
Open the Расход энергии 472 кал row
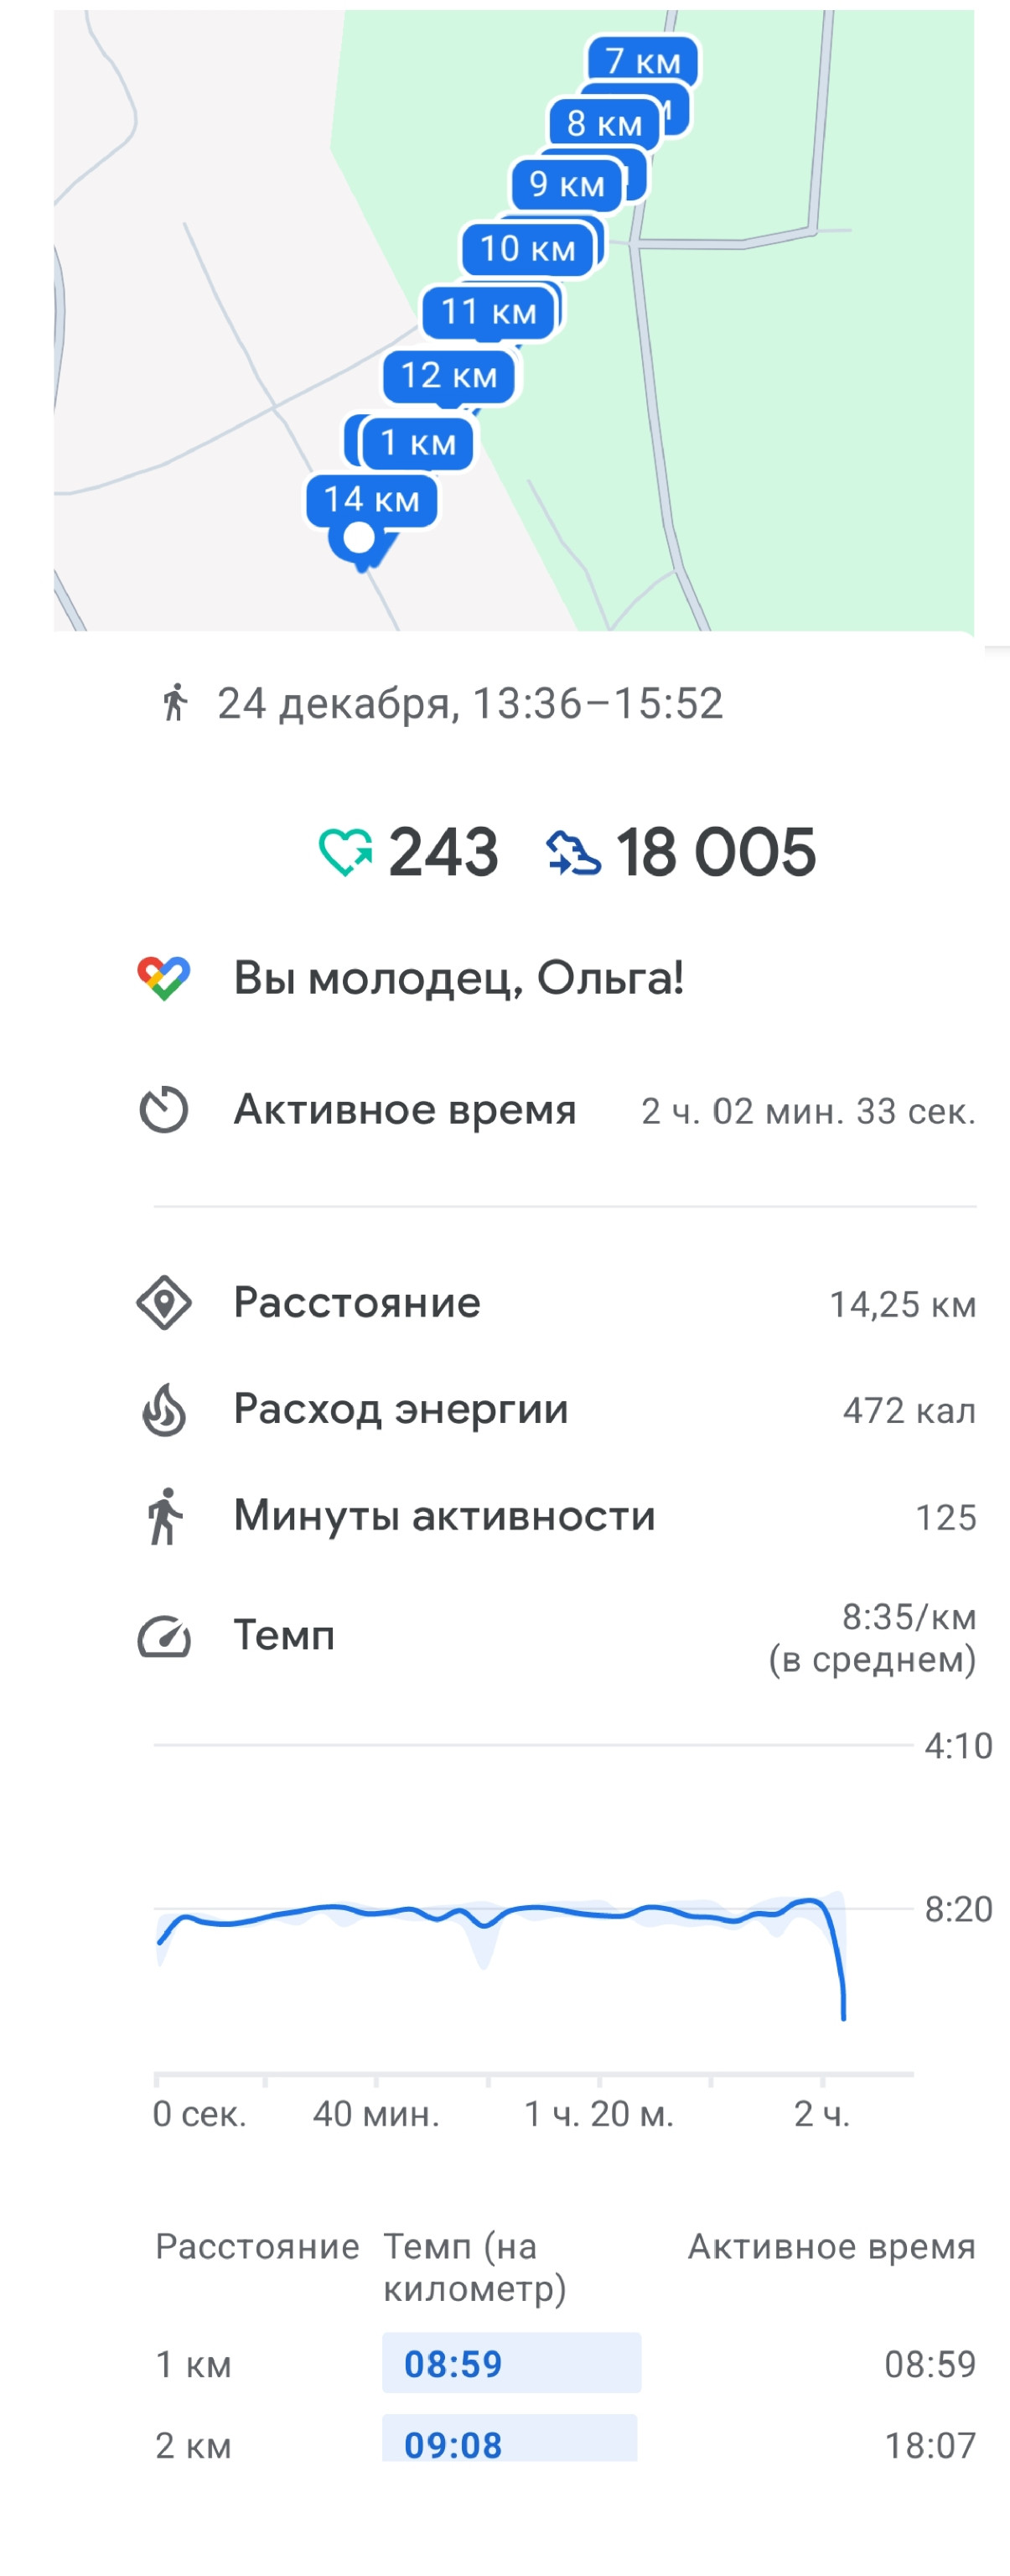tap(556, 1409)
